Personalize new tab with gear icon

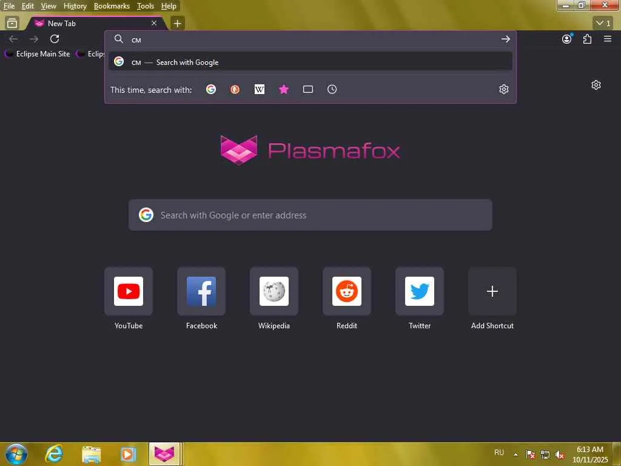click(596, 85)
